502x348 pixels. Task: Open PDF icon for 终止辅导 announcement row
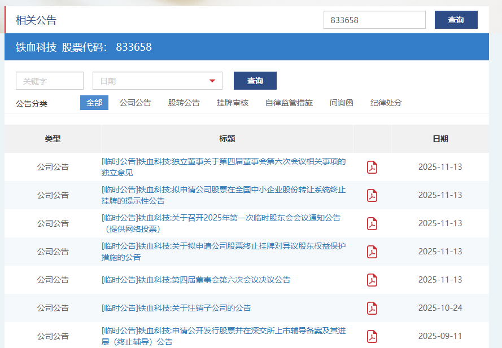[372, 337]
